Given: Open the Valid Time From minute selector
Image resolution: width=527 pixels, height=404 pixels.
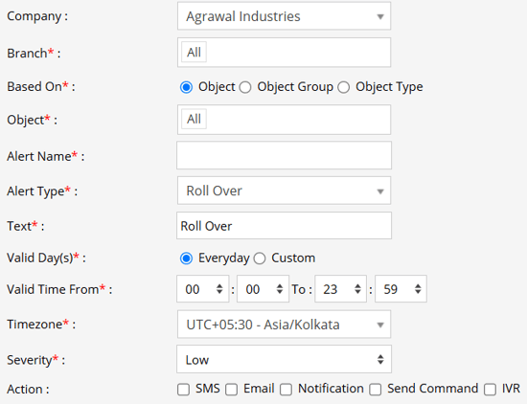Looking at the screenshot, I should (263, 289).
